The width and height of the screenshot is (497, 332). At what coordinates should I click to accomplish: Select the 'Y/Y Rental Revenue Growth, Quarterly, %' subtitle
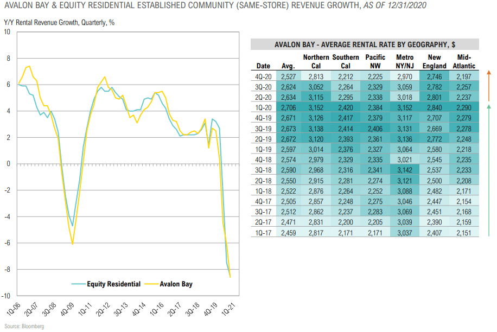click(59, 22)
